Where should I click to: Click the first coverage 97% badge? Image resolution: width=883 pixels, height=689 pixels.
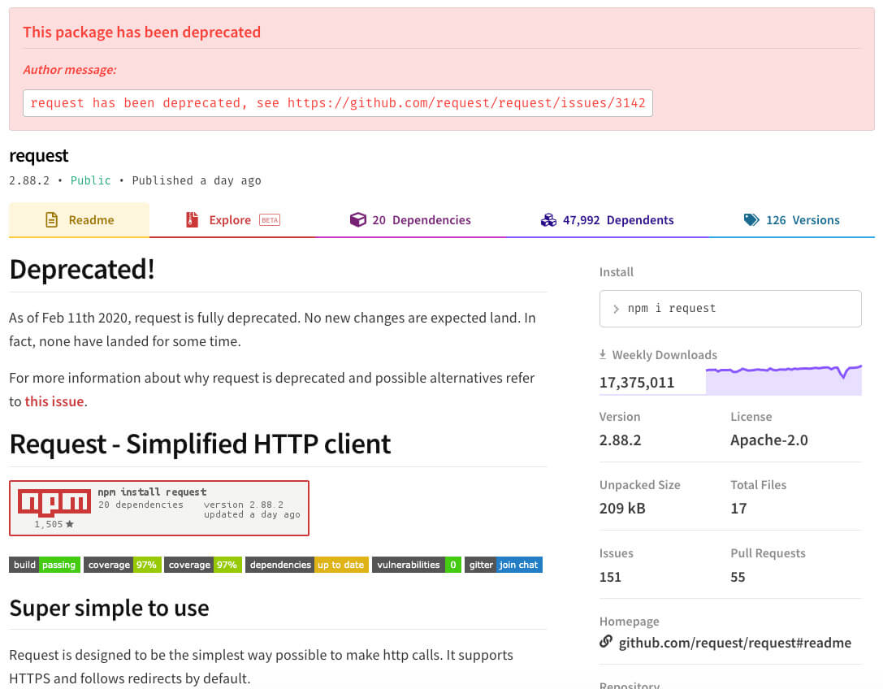coord(123,565)
